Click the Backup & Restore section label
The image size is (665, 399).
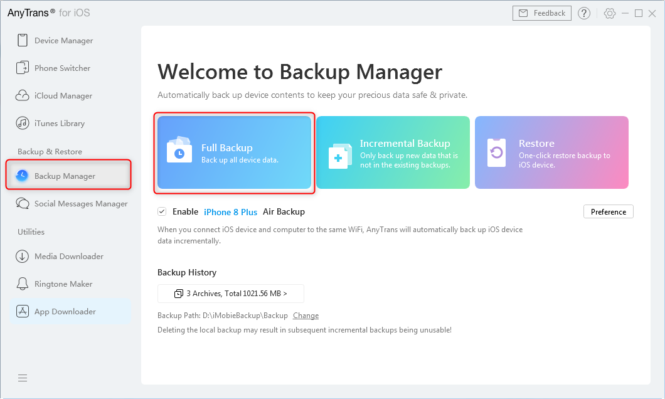[50, 151]
